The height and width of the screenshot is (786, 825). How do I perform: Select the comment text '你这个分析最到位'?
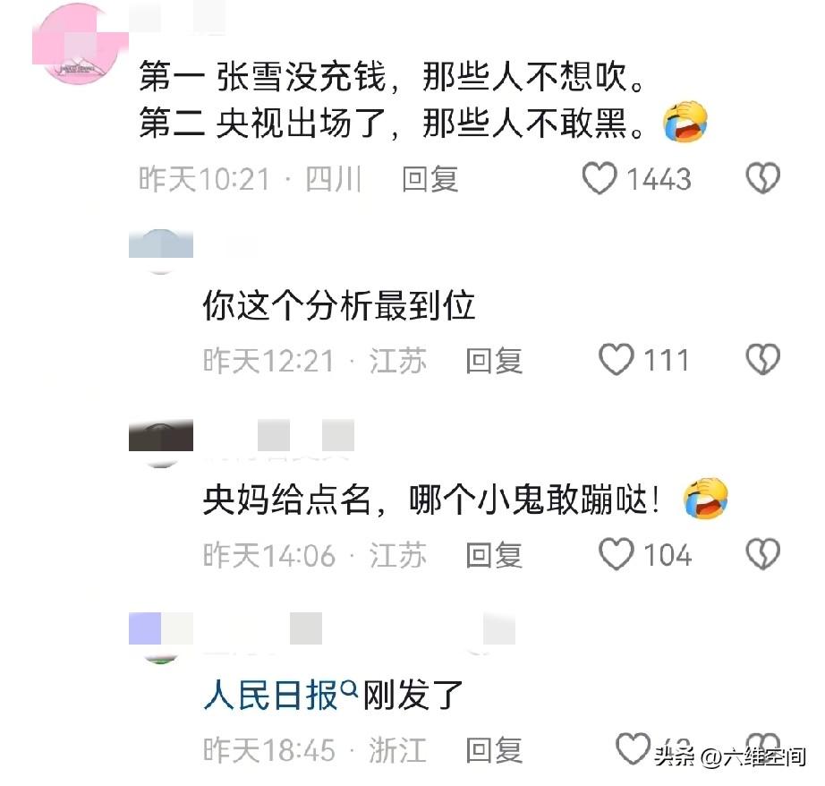[339, 305]
